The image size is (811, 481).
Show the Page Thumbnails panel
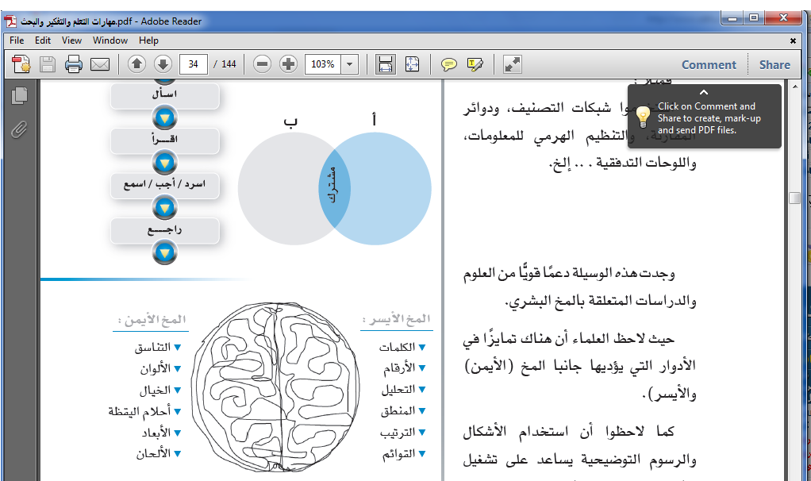(x=19, y=95)
